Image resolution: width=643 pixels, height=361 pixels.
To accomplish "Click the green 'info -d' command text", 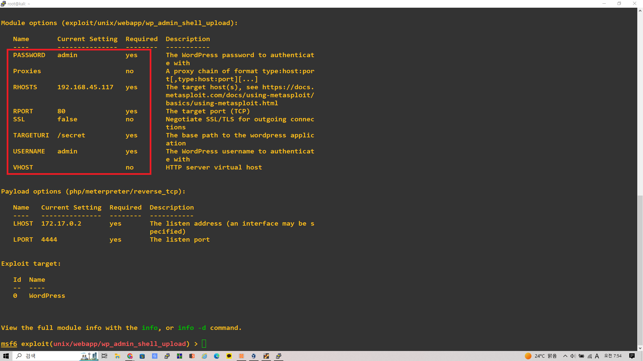I will pos(192,328).
